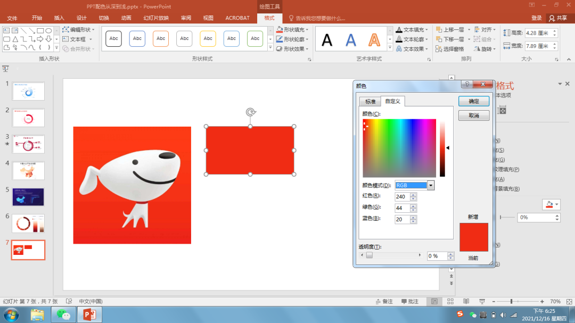This screenshot has height=323, width=575.
Task: Click the 形状轮廓 (Shape Outline) icon
Action: coord(279,39)
